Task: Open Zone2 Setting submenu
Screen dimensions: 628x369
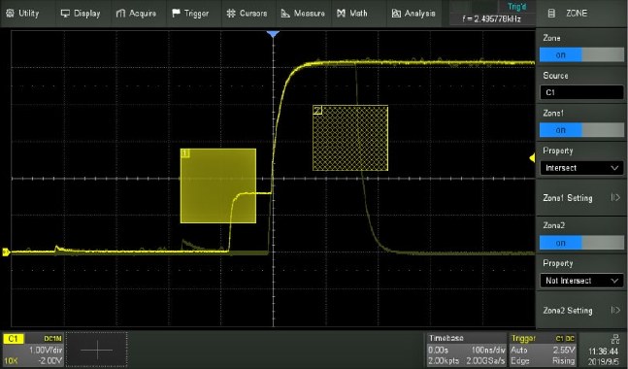Action: point(581,310)
